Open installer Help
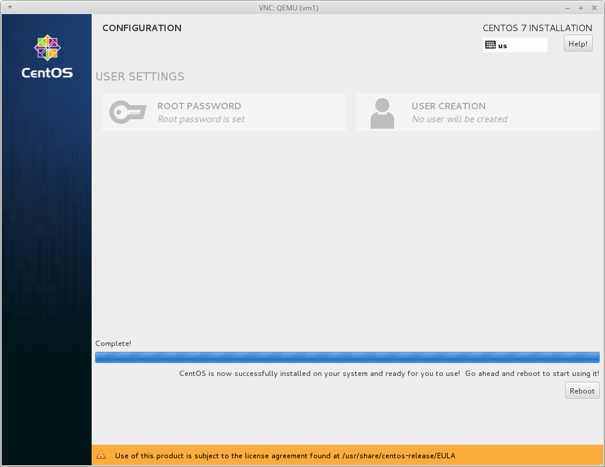This screenshot has height=467, width=605. (577, 43)
